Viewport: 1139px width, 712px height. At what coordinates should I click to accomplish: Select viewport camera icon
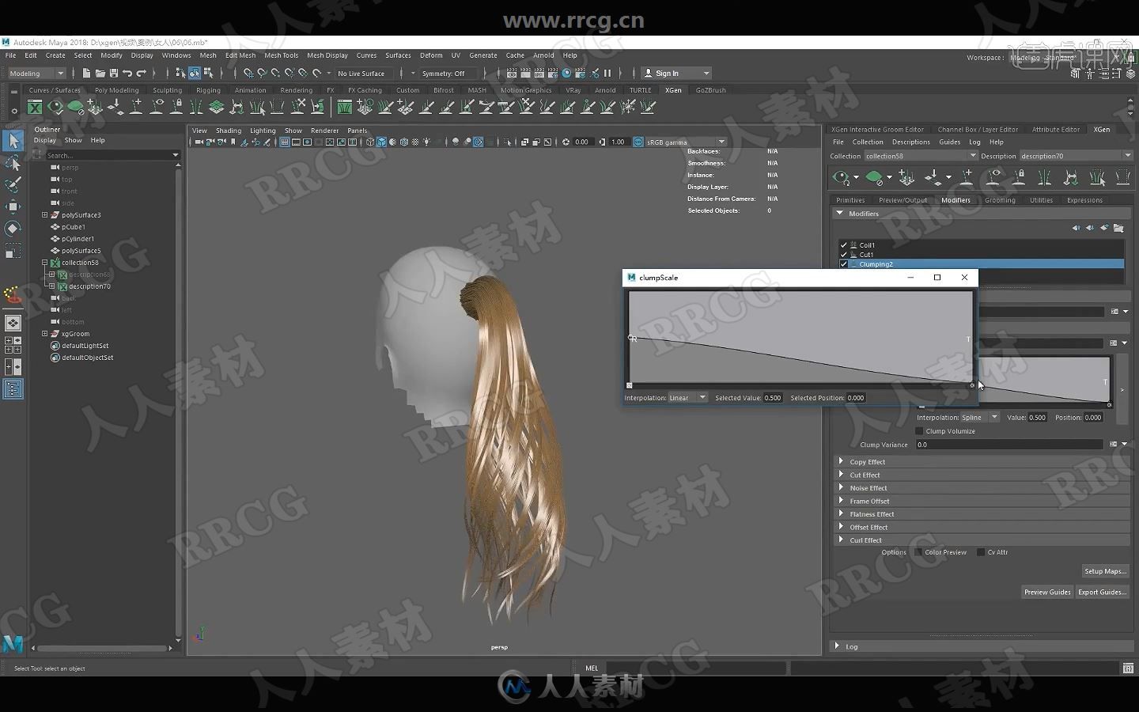click(x=199, y=142)
